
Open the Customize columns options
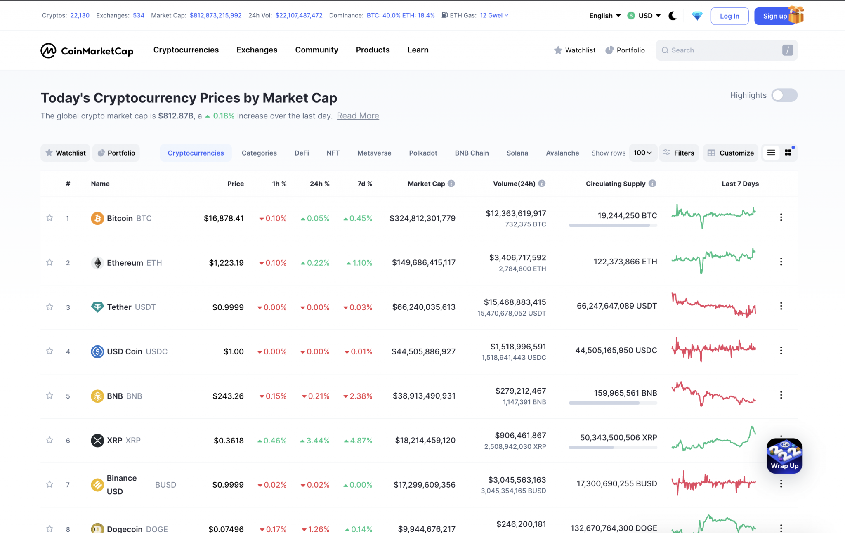tap(730, 153)
